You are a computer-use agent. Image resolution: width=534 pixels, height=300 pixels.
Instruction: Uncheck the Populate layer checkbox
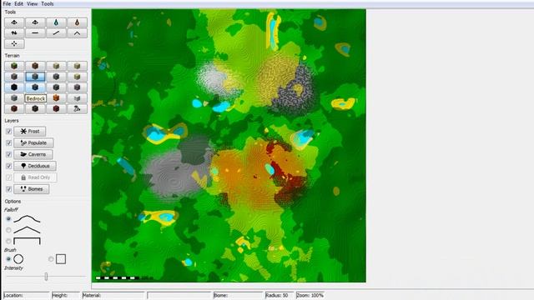click(9, 142)
